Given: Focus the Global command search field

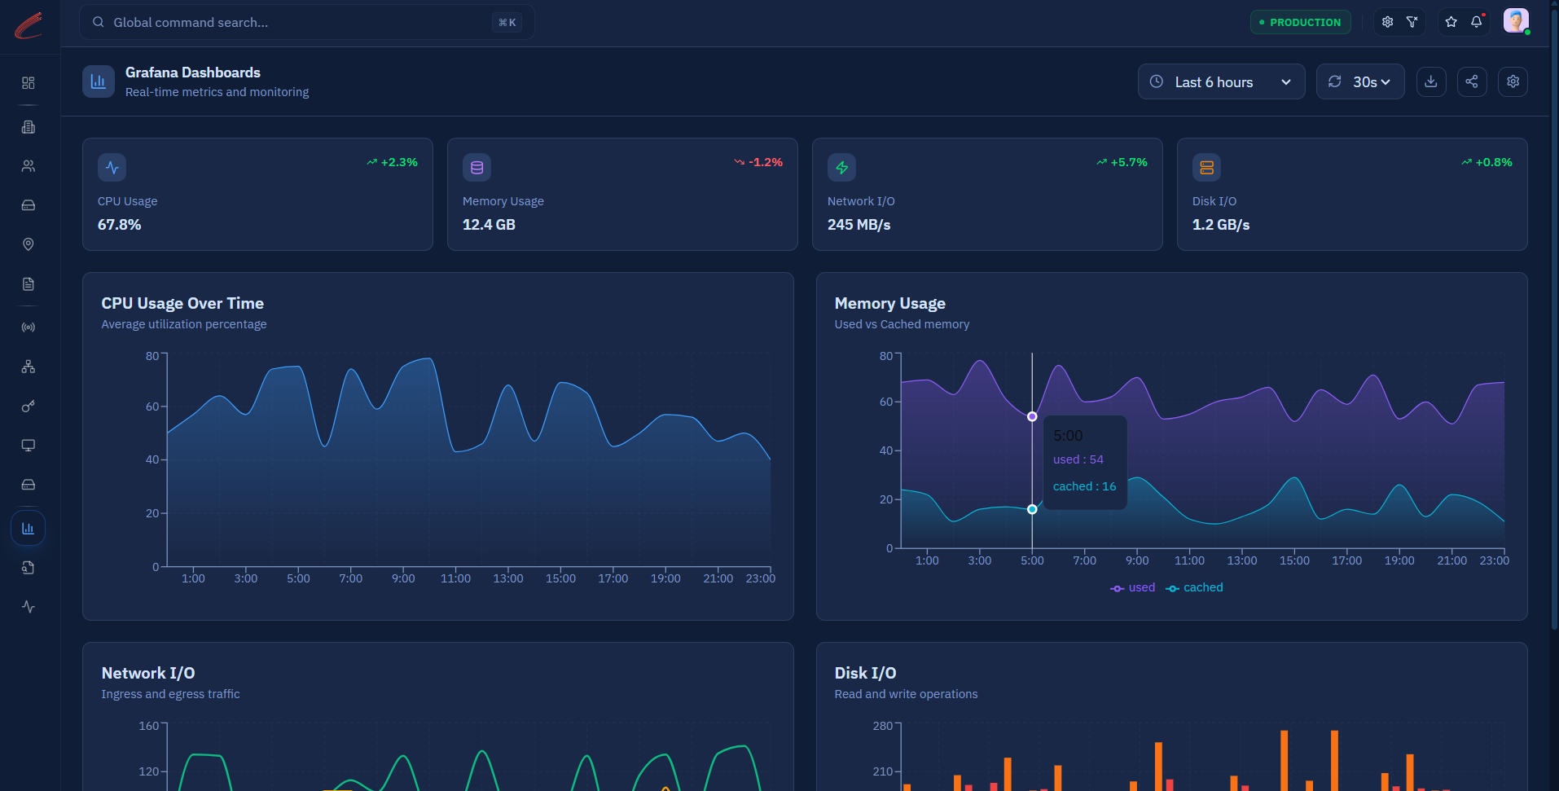Looking at the screenshot, I should (x=307, y=22).
